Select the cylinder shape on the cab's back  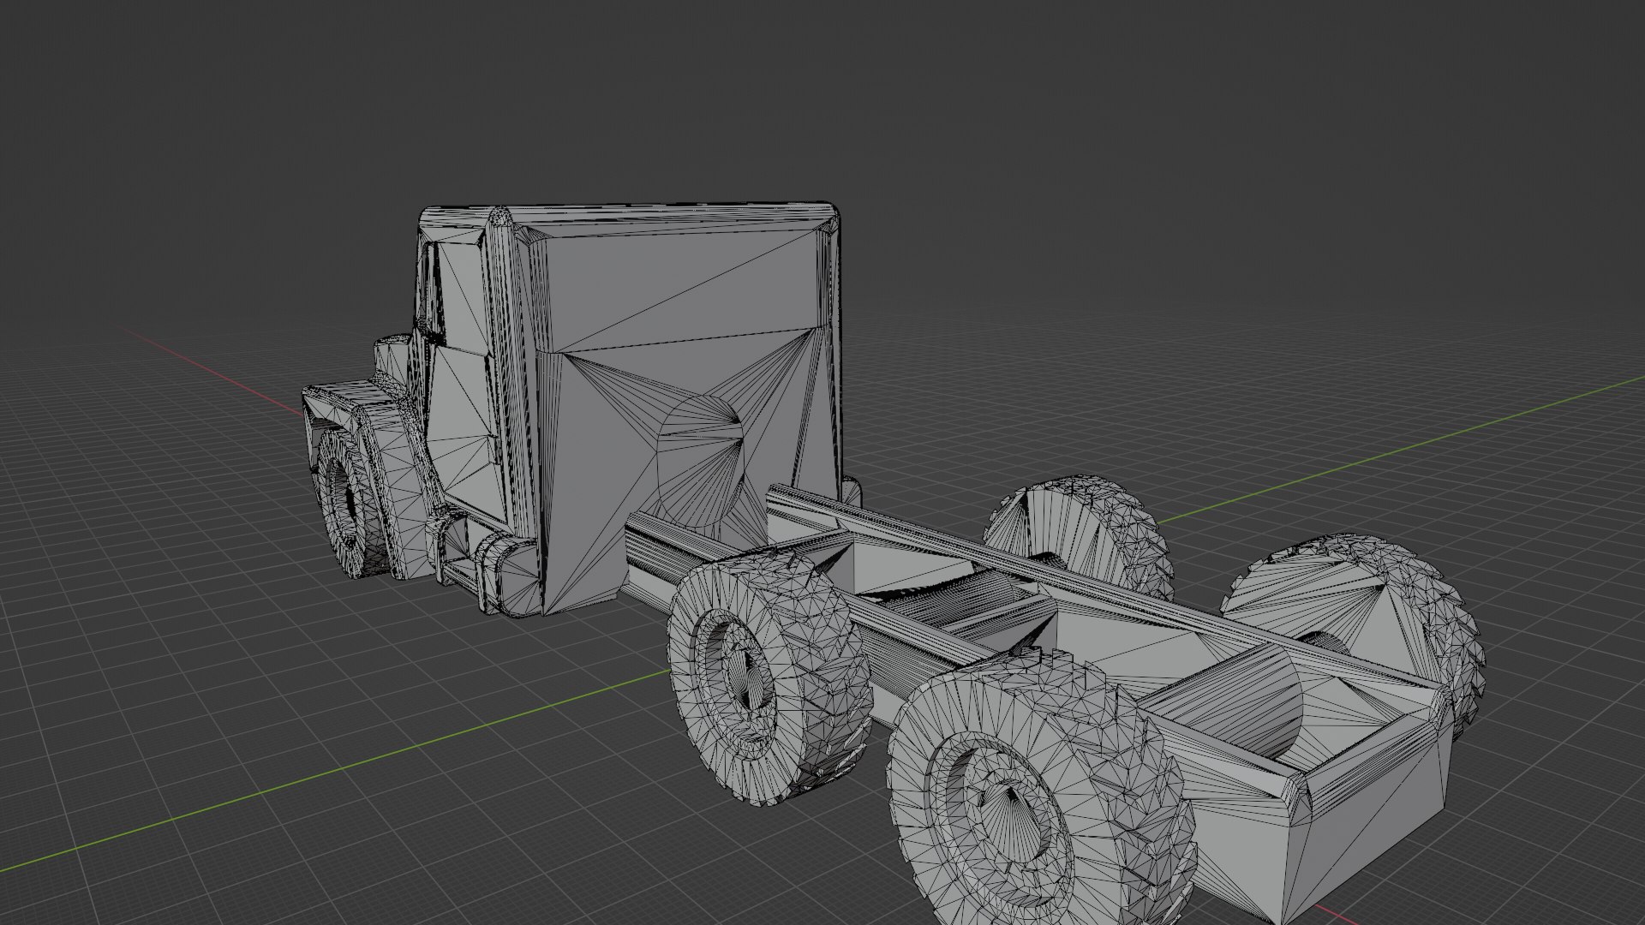click(700, 460)
